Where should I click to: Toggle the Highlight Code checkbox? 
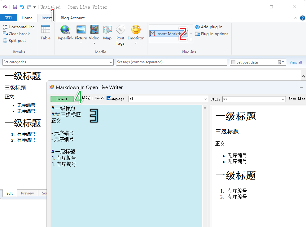108,98
